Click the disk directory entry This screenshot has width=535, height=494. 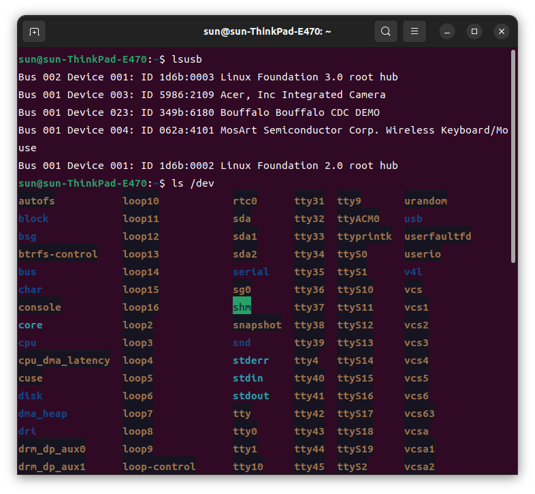point(31,396)
